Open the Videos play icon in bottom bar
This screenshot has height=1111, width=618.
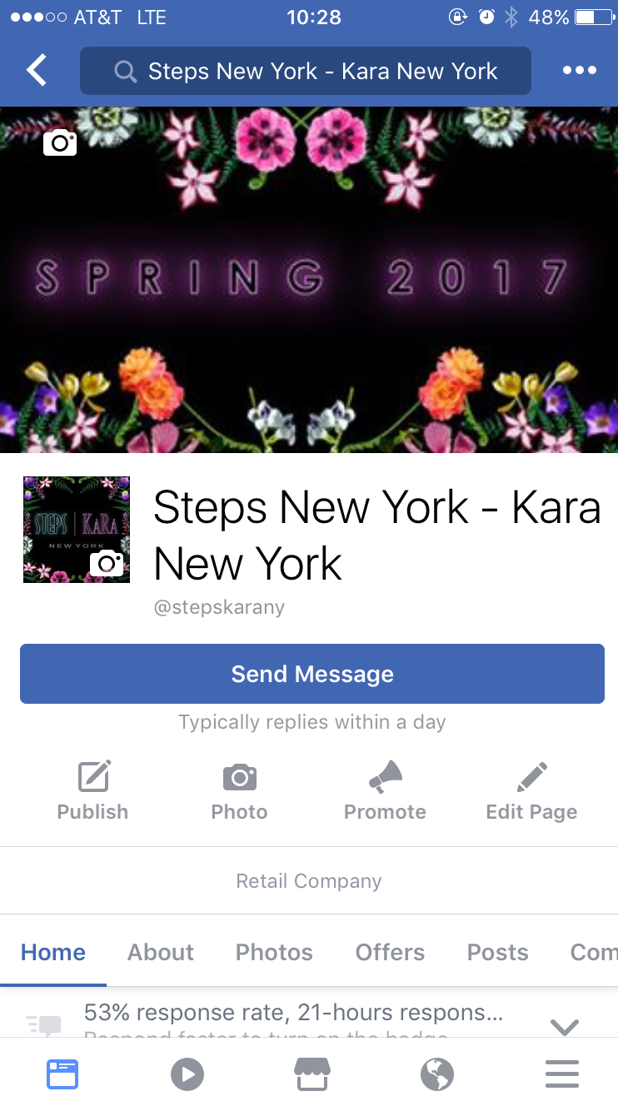point(187,1074)
